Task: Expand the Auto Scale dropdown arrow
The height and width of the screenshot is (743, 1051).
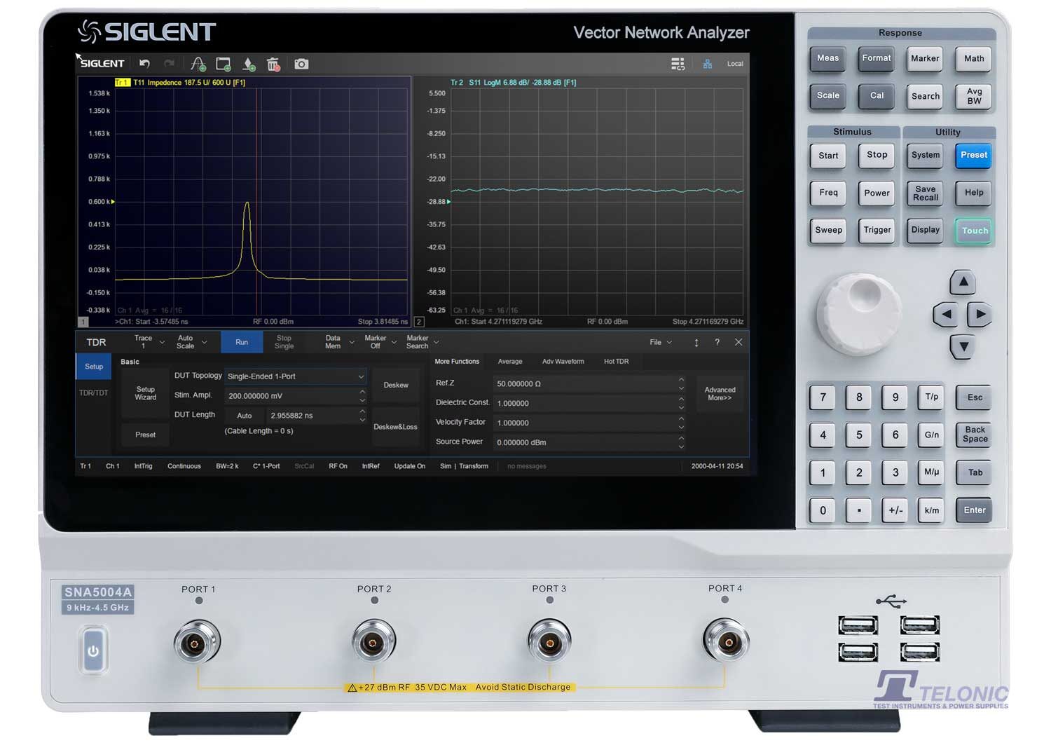Action: [x=205, y=342]
